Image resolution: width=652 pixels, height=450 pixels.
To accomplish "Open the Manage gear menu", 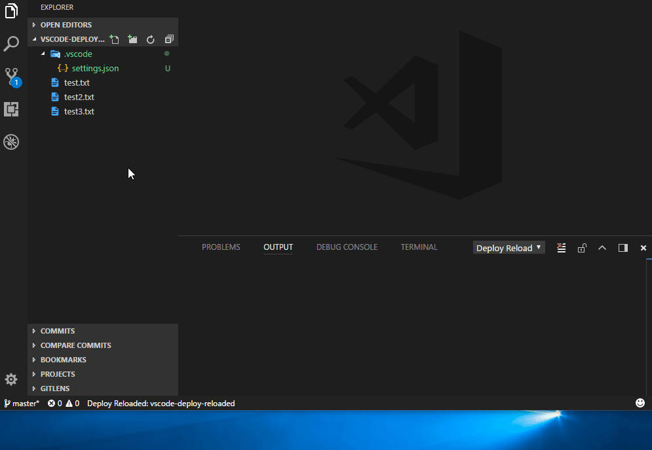I will (11, 379).
